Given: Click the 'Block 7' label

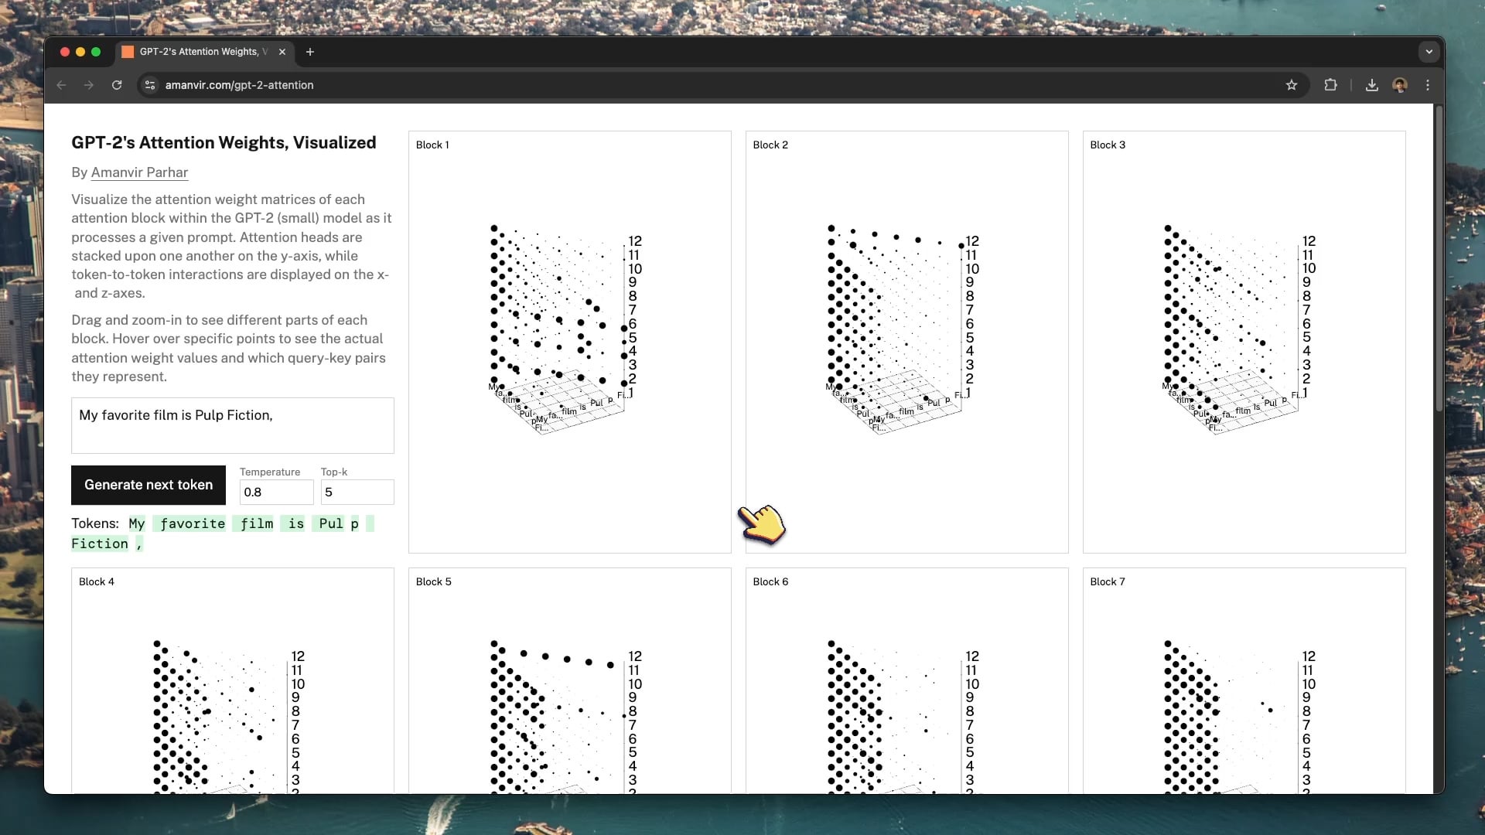Looking at the screenshot, I should click(x=1108, y=581).
